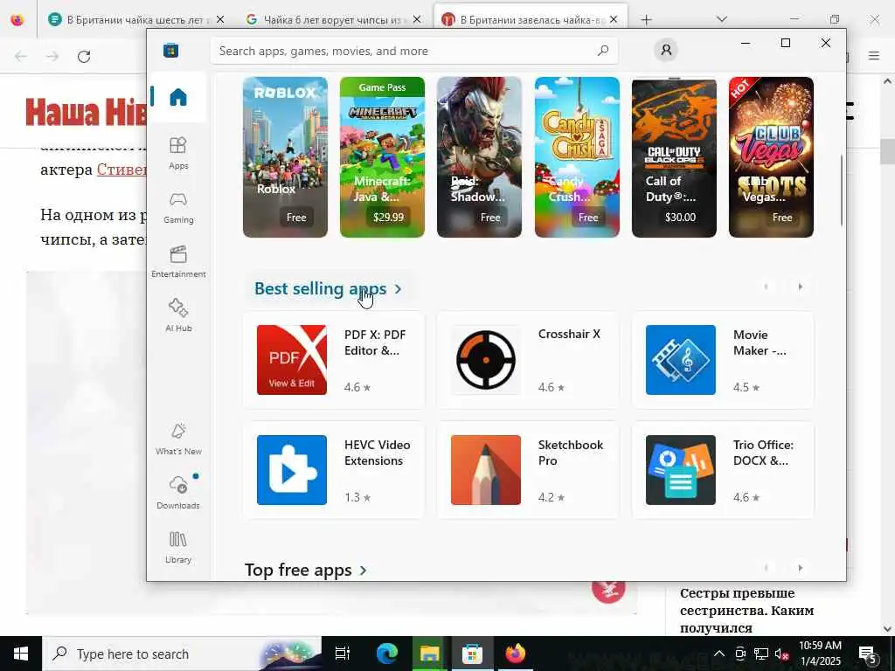
Task: Go forward in Firefox
Action: pos(52,57)
